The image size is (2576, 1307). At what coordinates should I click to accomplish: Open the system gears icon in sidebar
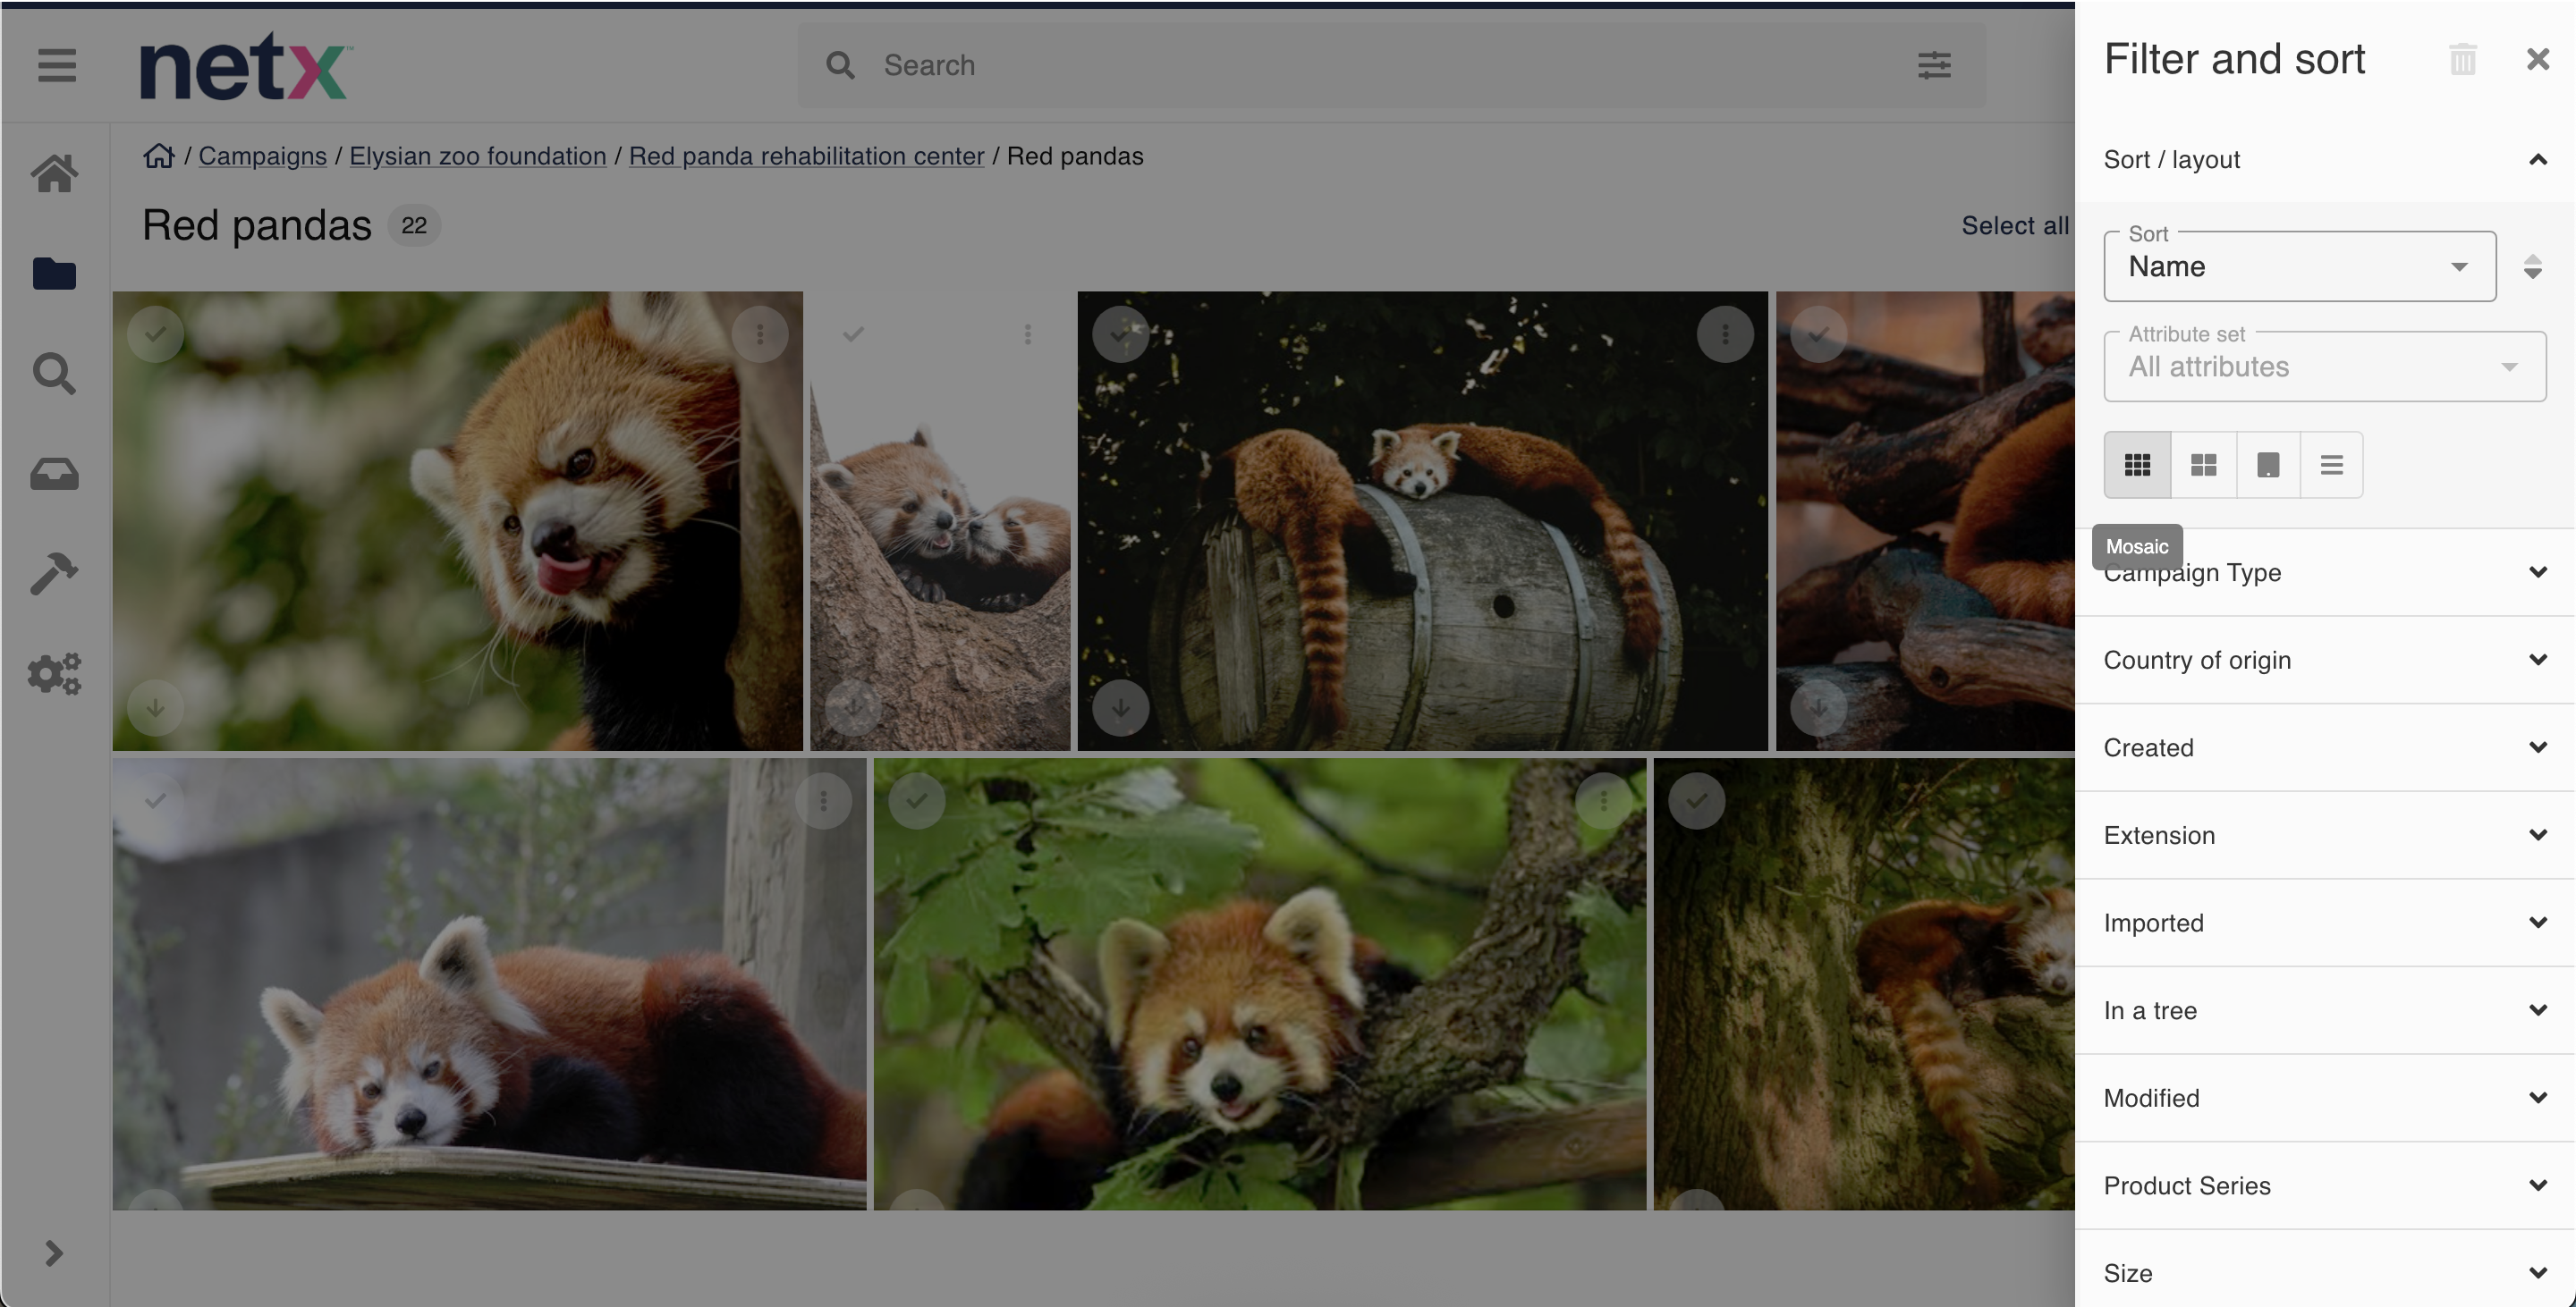pos(54,673)
